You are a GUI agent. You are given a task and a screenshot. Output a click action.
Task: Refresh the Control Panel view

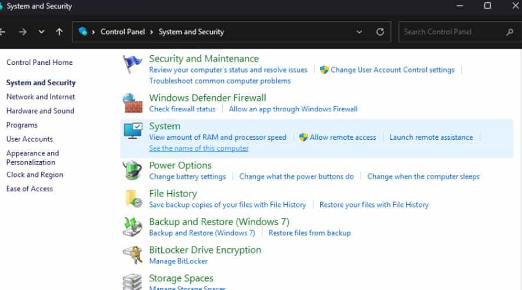point(380,32)
